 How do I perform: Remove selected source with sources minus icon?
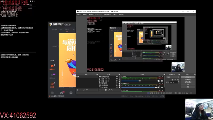click(103, 90)
